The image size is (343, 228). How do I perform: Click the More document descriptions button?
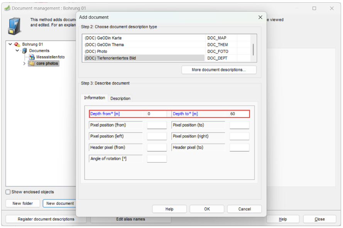219,70
